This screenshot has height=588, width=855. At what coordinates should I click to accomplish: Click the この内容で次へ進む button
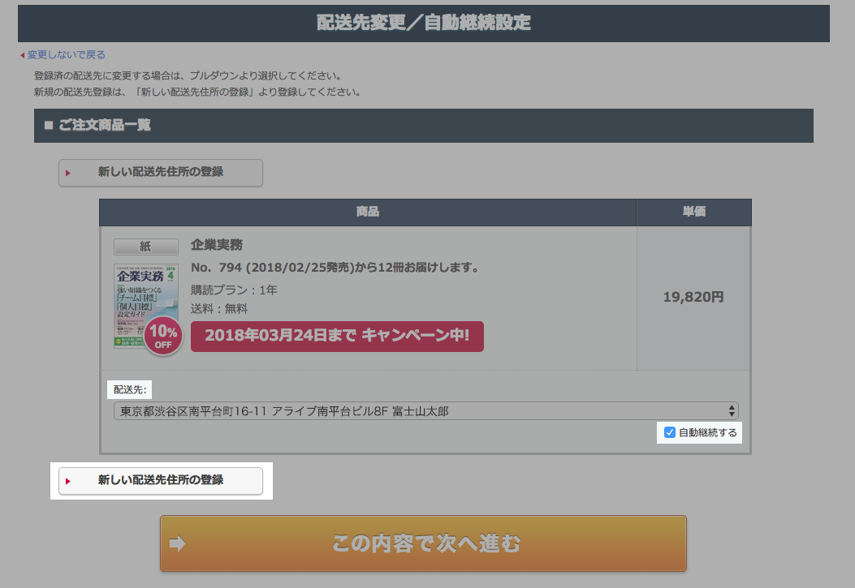pos(423,543)
